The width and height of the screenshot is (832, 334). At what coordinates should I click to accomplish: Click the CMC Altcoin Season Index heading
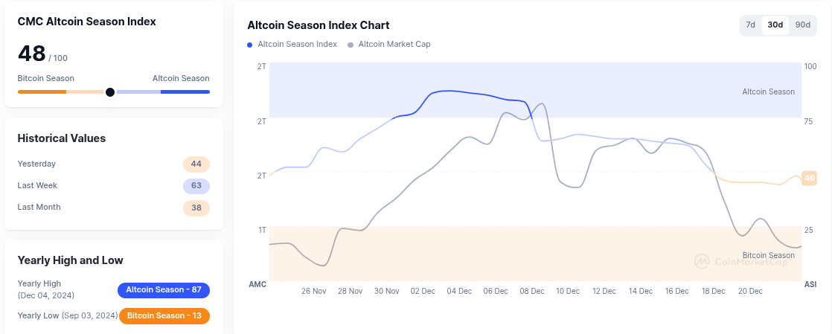(x=87, y=22)
